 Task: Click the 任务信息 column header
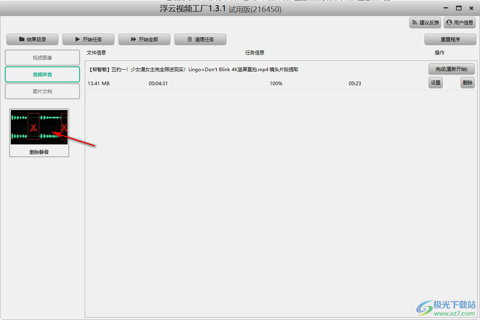pos(255,53)
